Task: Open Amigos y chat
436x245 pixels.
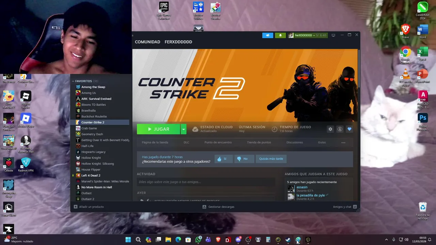Action: coord(345,207)
